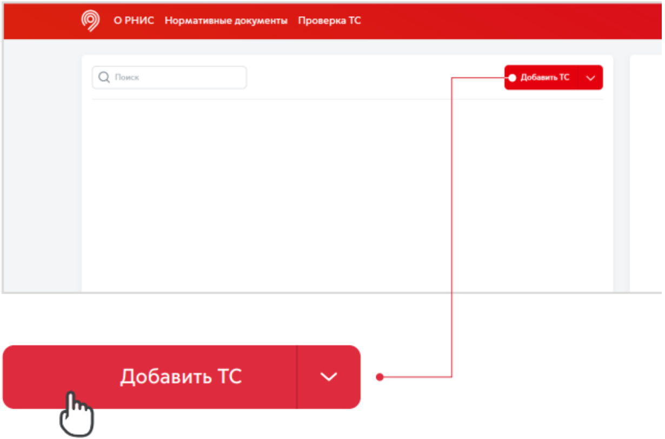Click the РНИС logo icon
The width and height of the screenshot is (665, 439).
(90, 21)
